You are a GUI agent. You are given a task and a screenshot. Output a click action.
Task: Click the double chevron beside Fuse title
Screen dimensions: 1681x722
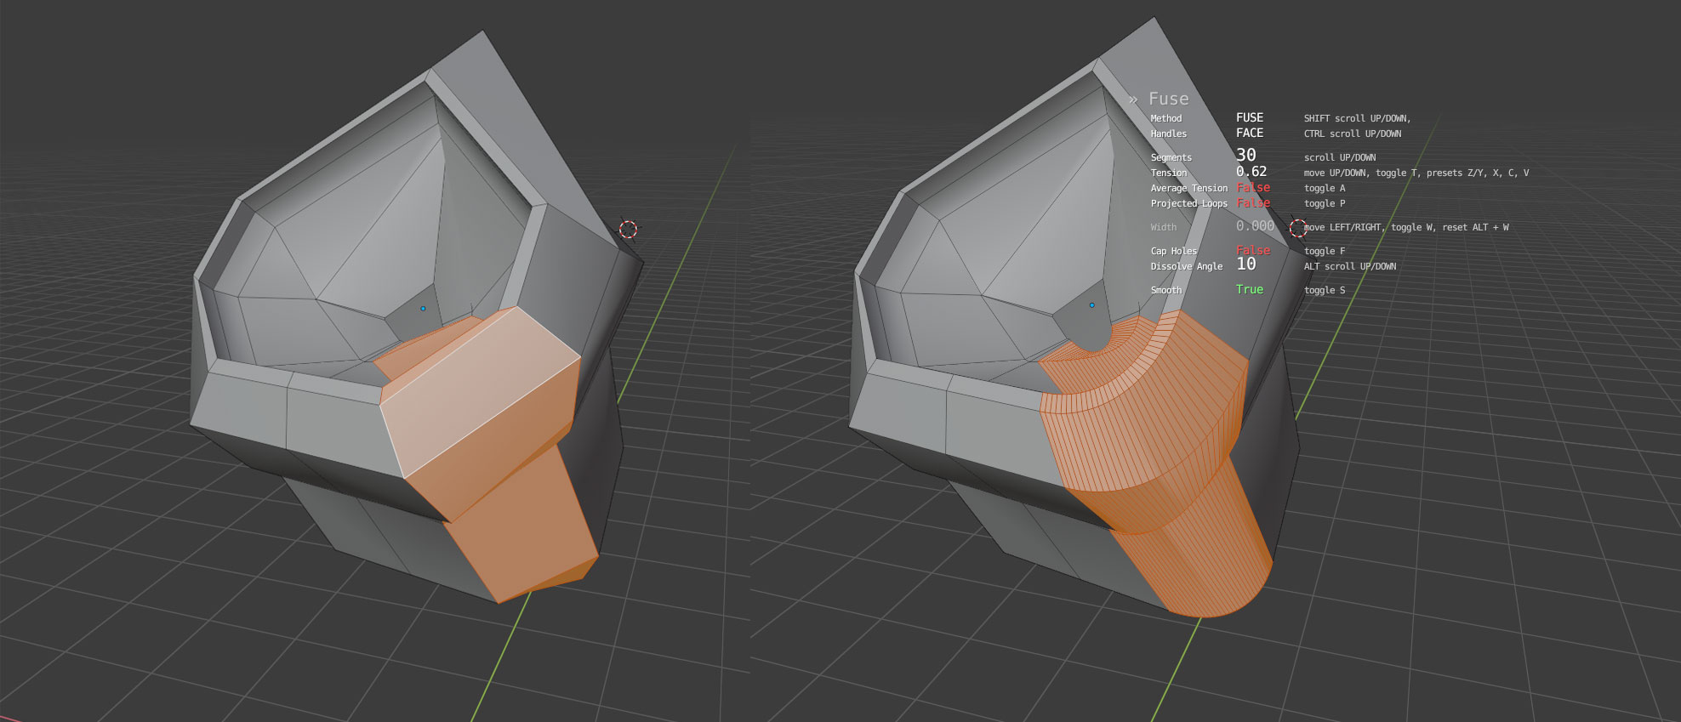(x=1133, y=100)
